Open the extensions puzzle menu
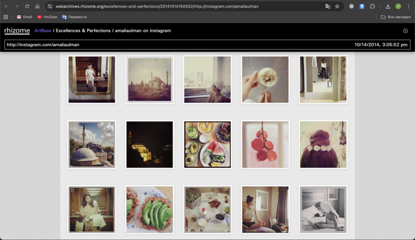 pyautogui.click(x=373, y=6)
